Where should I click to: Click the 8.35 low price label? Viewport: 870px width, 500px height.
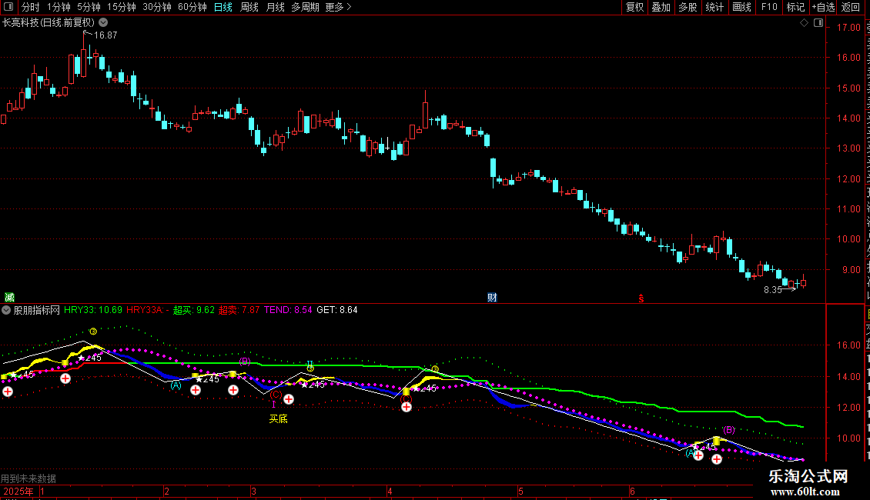coord(773,290)
